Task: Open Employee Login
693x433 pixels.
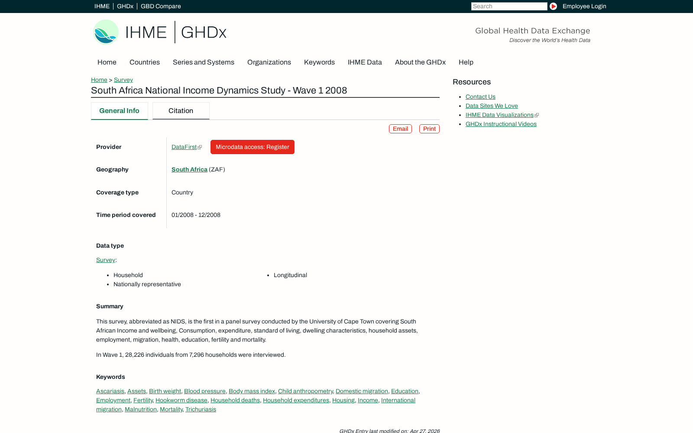Action: click(584, 6)
